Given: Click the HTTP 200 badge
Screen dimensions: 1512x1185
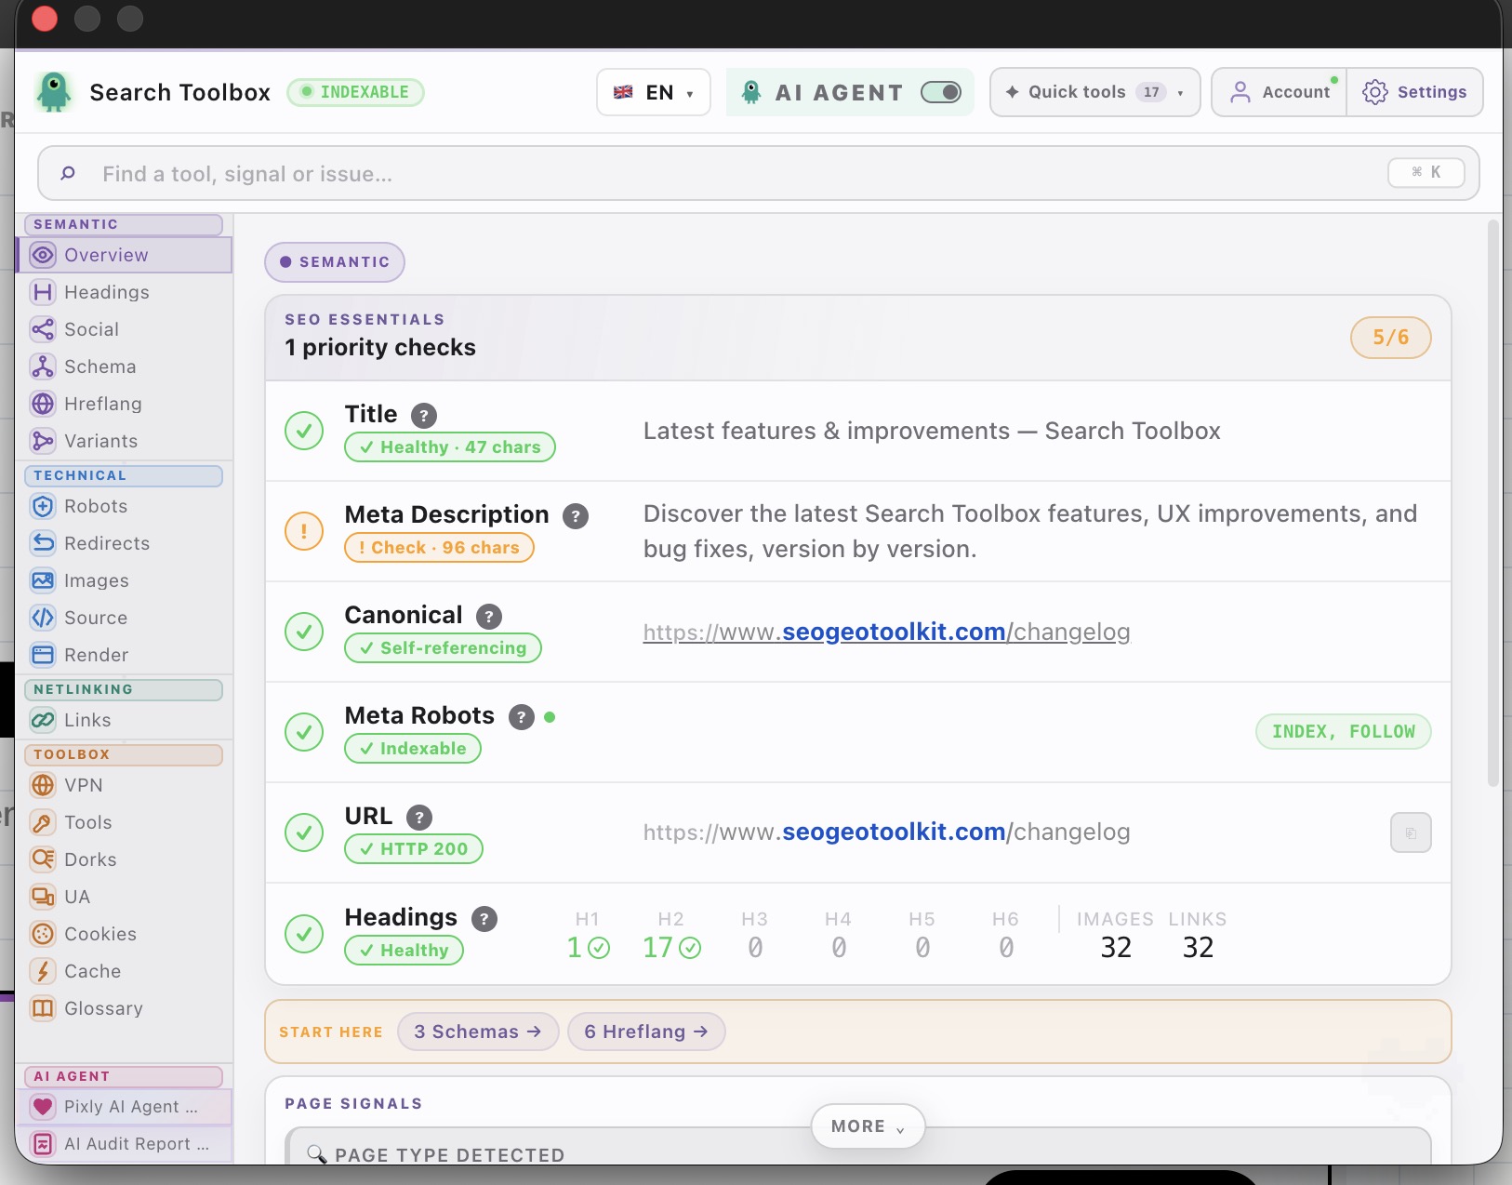Looking at the screenshot, I should click(414, 849).
